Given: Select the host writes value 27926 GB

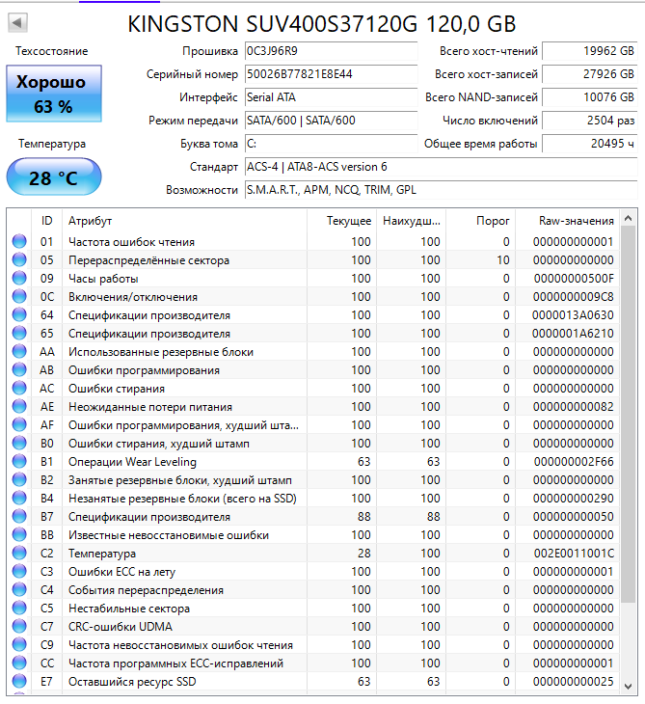Looking at the screenshot, I should click(x=590, y=74).
